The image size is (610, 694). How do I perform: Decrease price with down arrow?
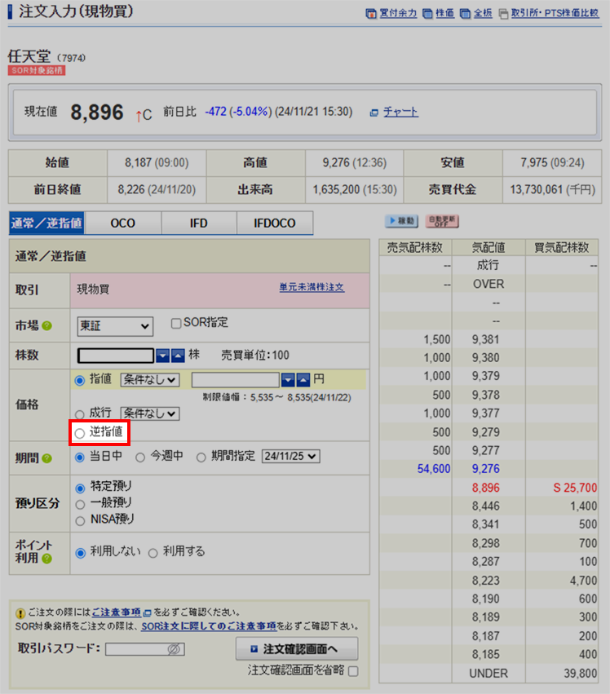(x=288, y=380)
